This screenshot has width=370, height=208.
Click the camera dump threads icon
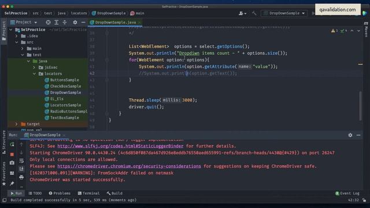coord(12,163)
